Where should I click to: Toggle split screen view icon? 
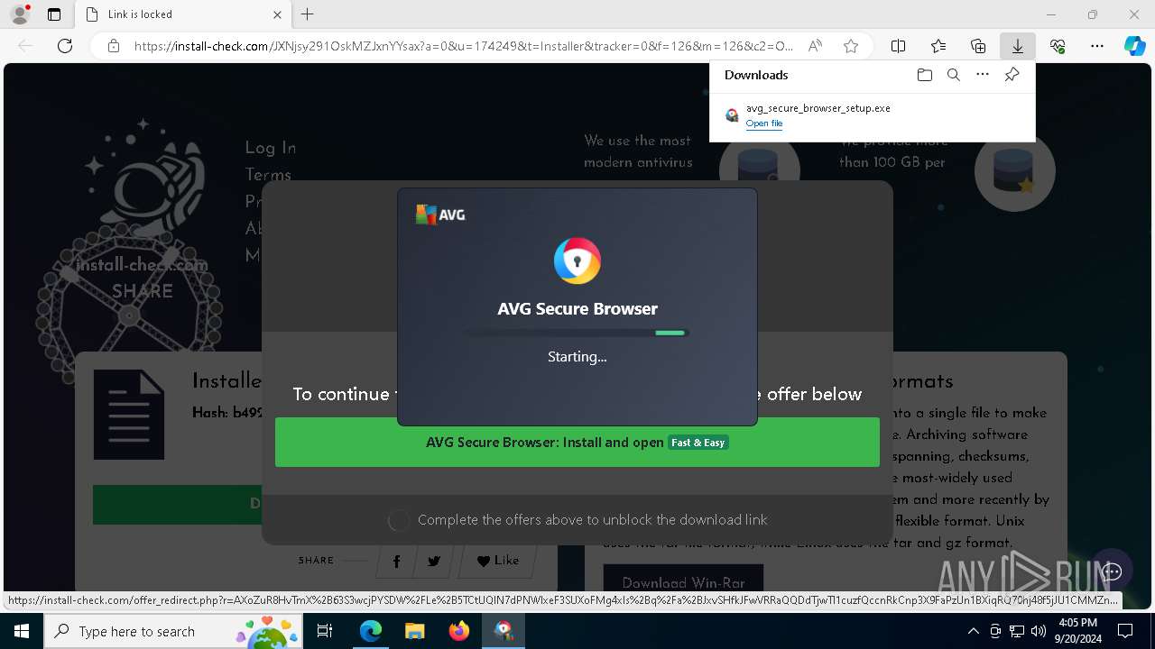coord(899,46)
